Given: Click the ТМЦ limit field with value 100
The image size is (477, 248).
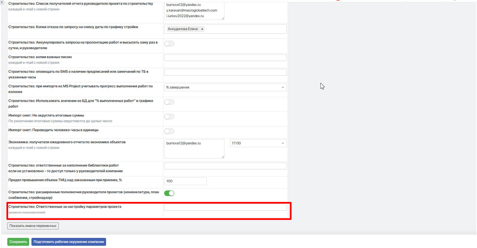Looking at the screenshot, I should (185, 181).
